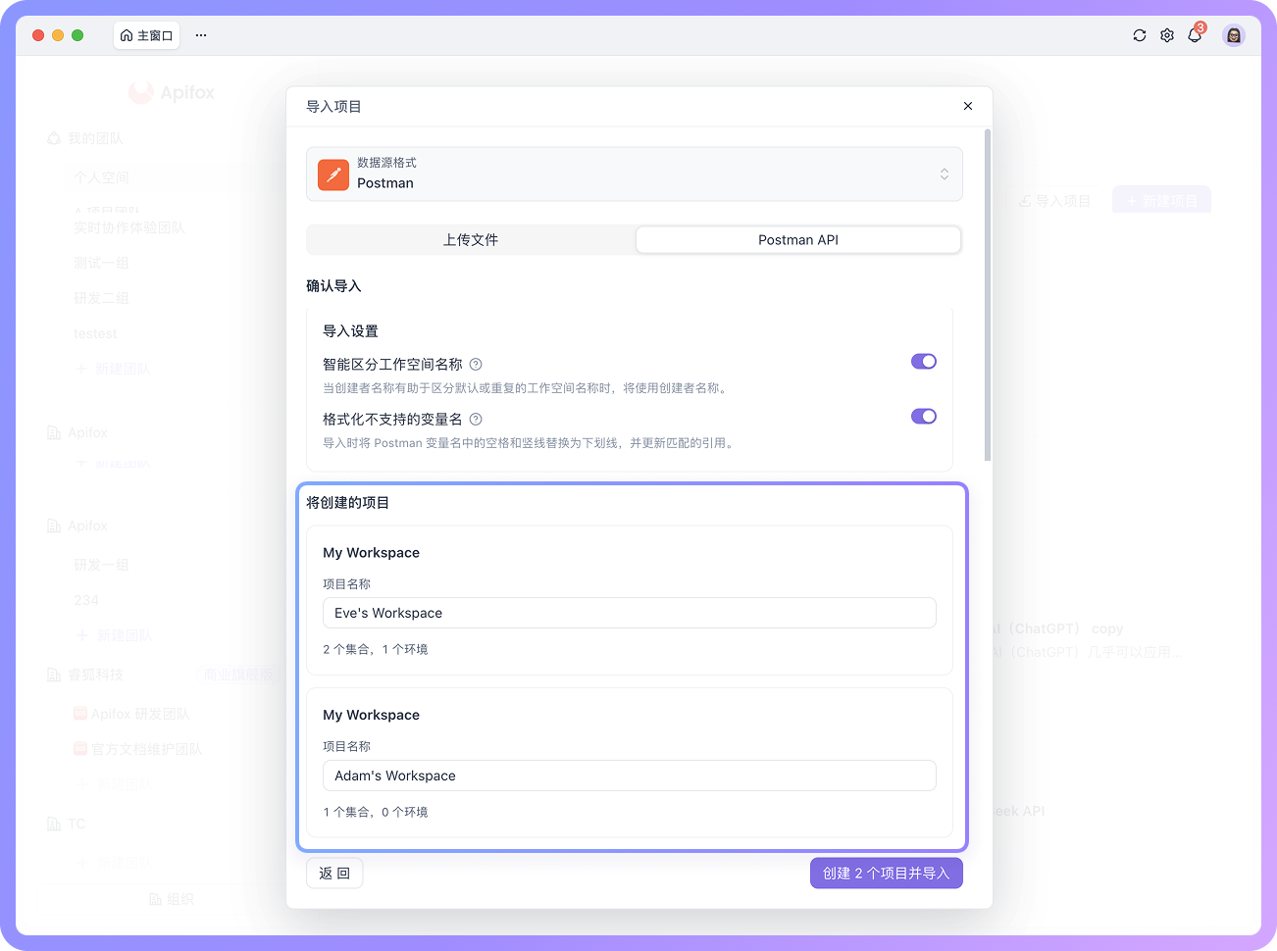
Task: Switch to the 上传文件 tab
Action: click(x=471, y=240)
